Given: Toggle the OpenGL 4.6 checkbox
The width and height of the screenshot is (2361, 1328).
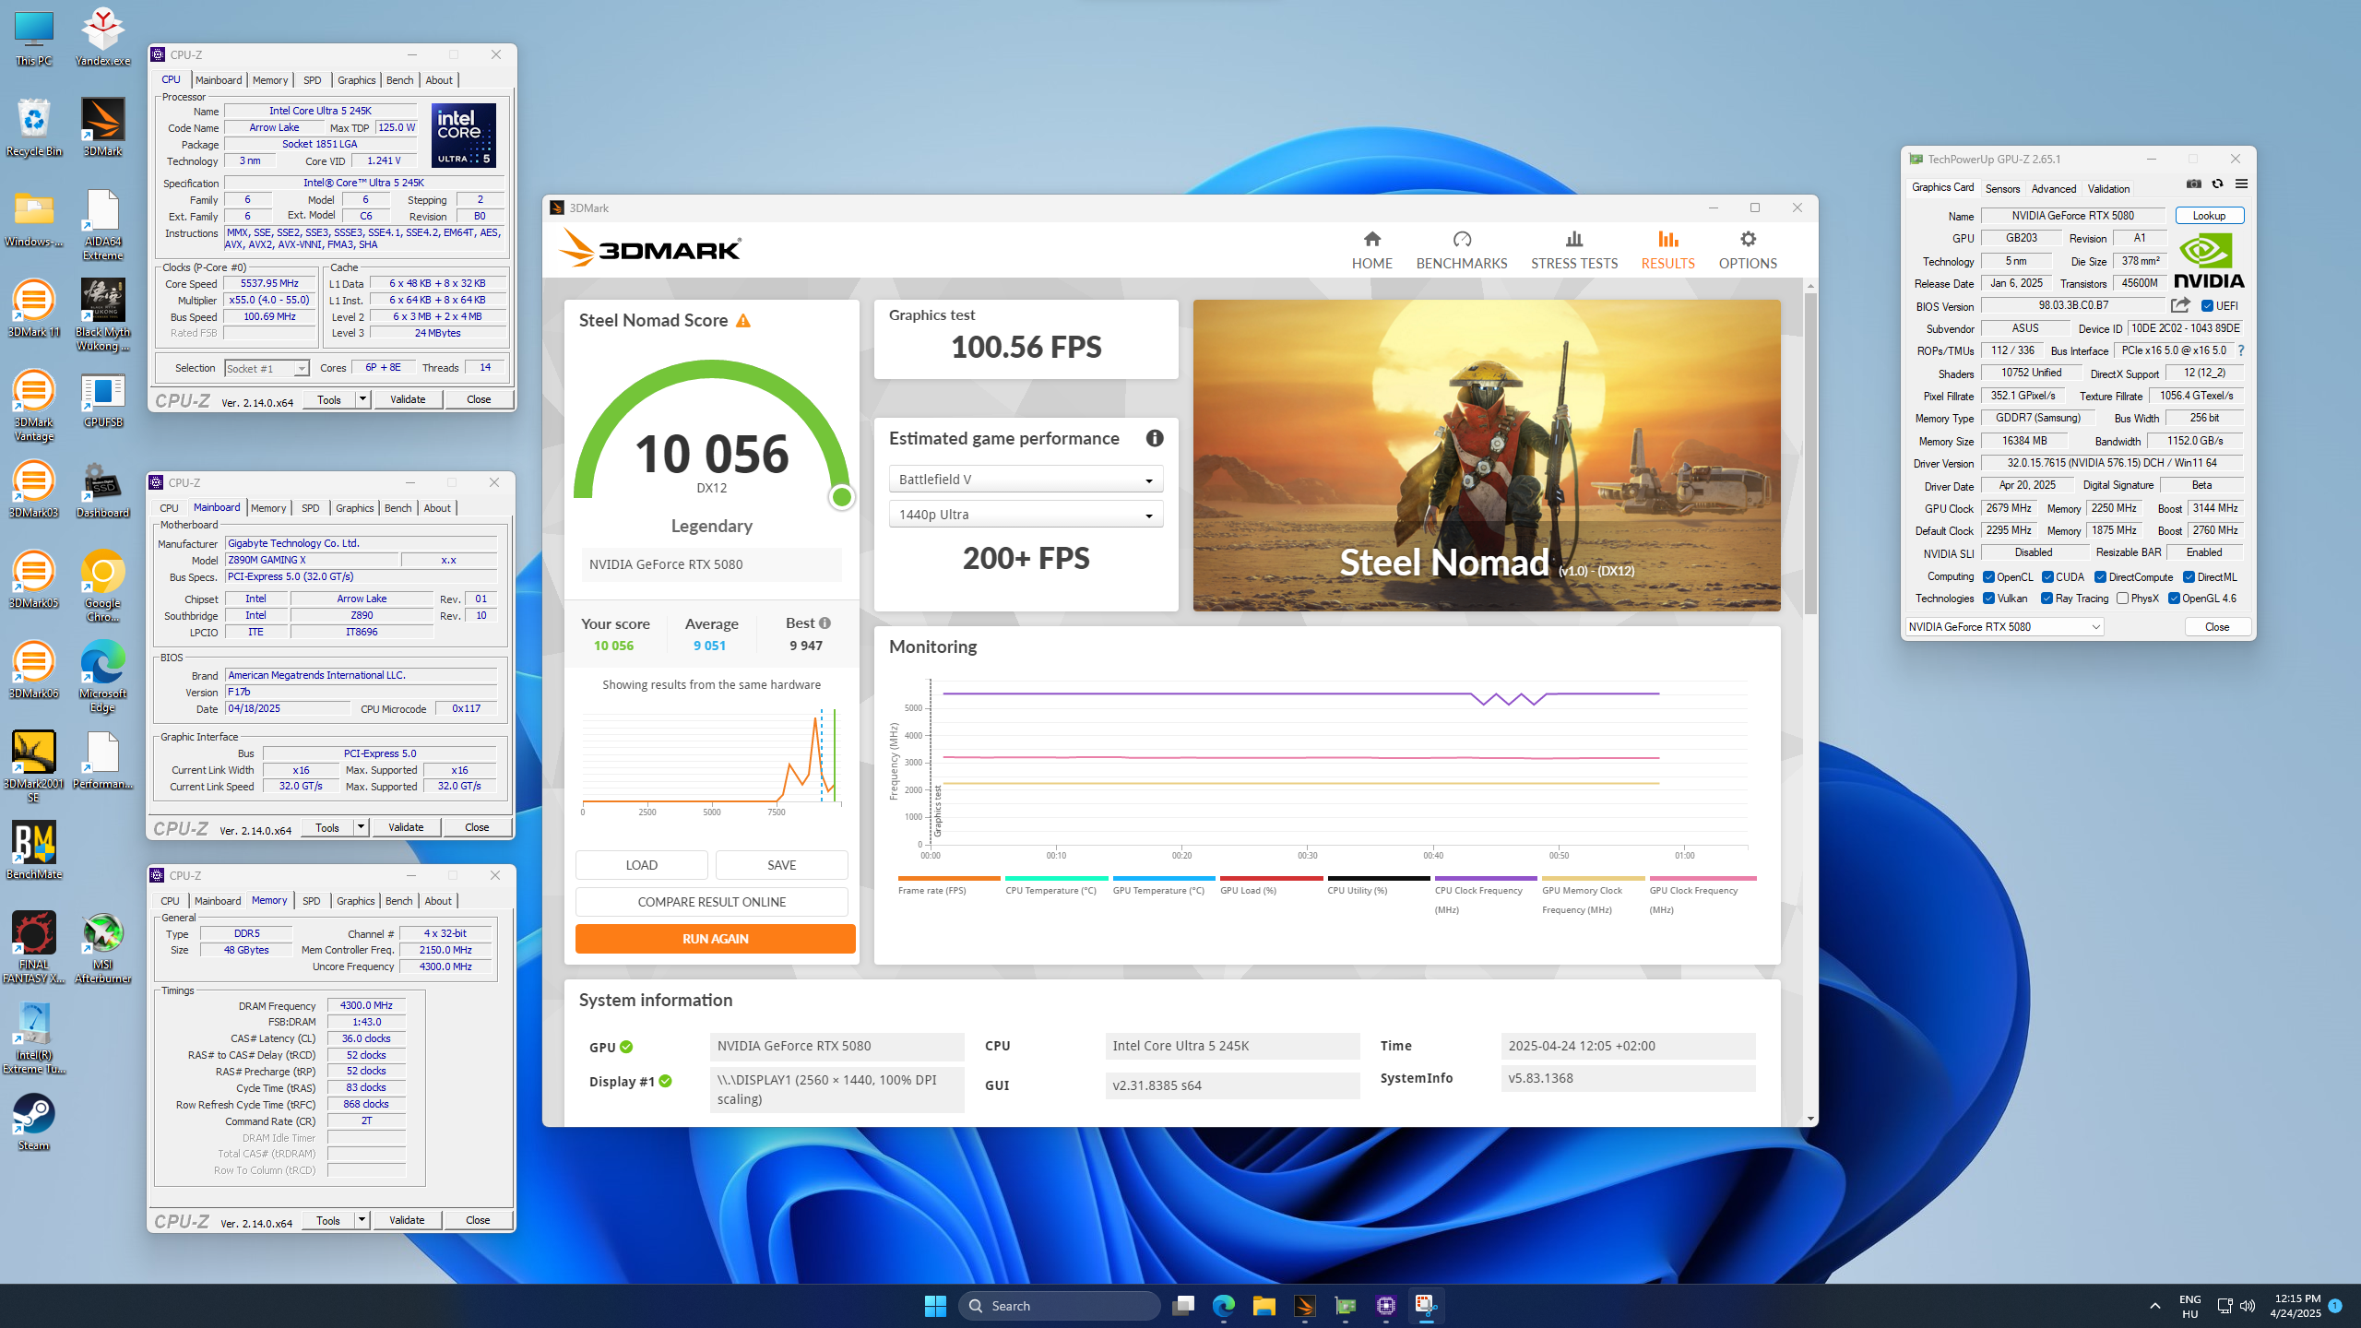Looking at the screenshot, I should [2174, 599].
